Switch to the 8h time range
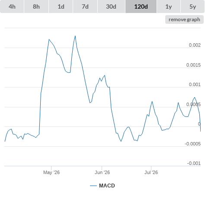This screenshot has height=197, width=205. [36, 6]
